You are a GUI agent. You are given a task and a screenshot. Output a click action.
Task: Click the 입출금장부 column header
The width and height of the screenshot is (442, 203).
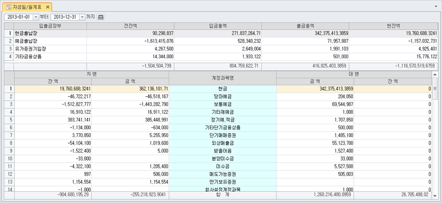tap(50, 26)
